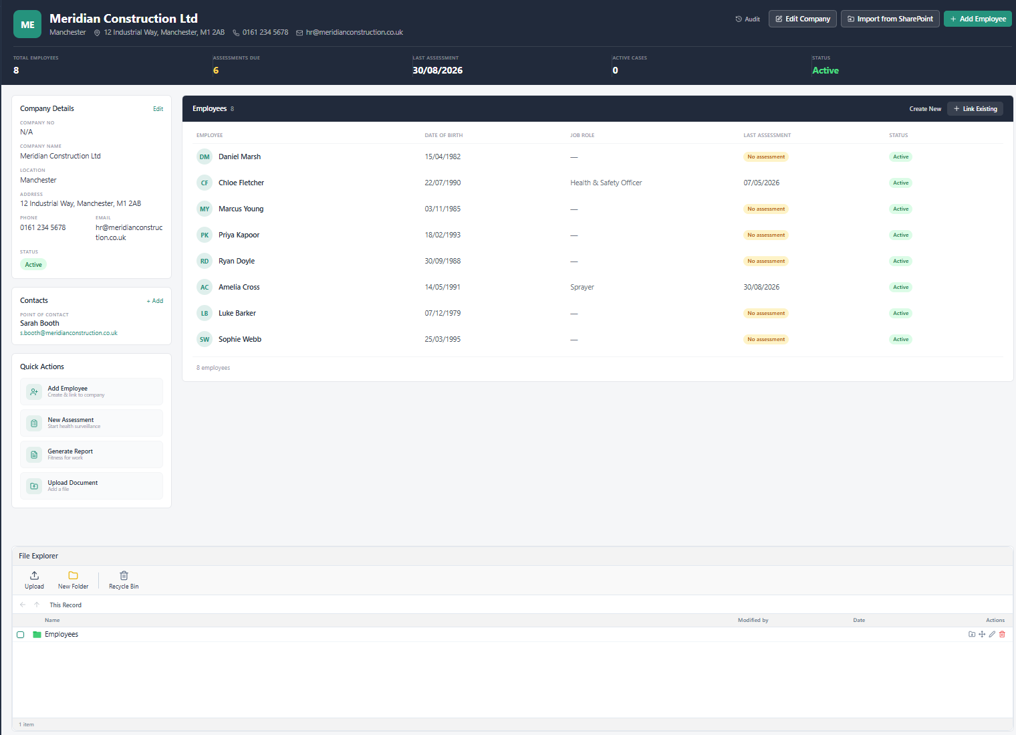Click the envelope icon beside company email
1016x735 pixels.
click(299, 33)
